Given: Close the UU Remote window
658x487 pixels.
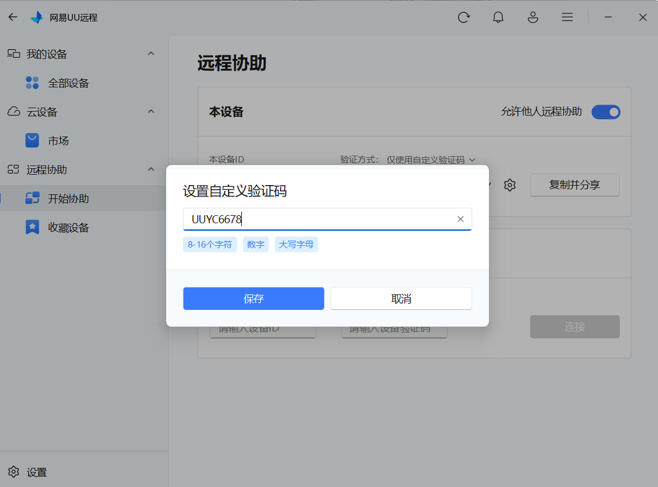Looking at the screenshot, I should coord(642,17).
